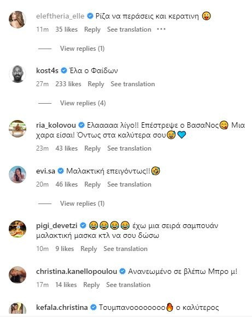See translation of christina.kanellopoulou's comment

[x=128, y=285]
